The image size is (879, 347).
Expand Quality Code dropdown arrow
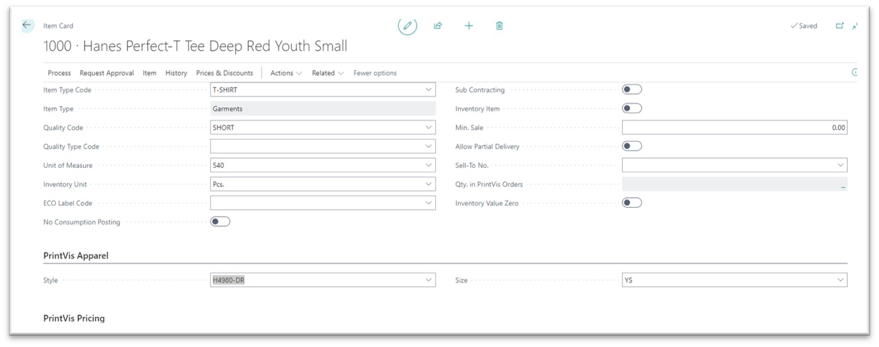pos(429,127)
